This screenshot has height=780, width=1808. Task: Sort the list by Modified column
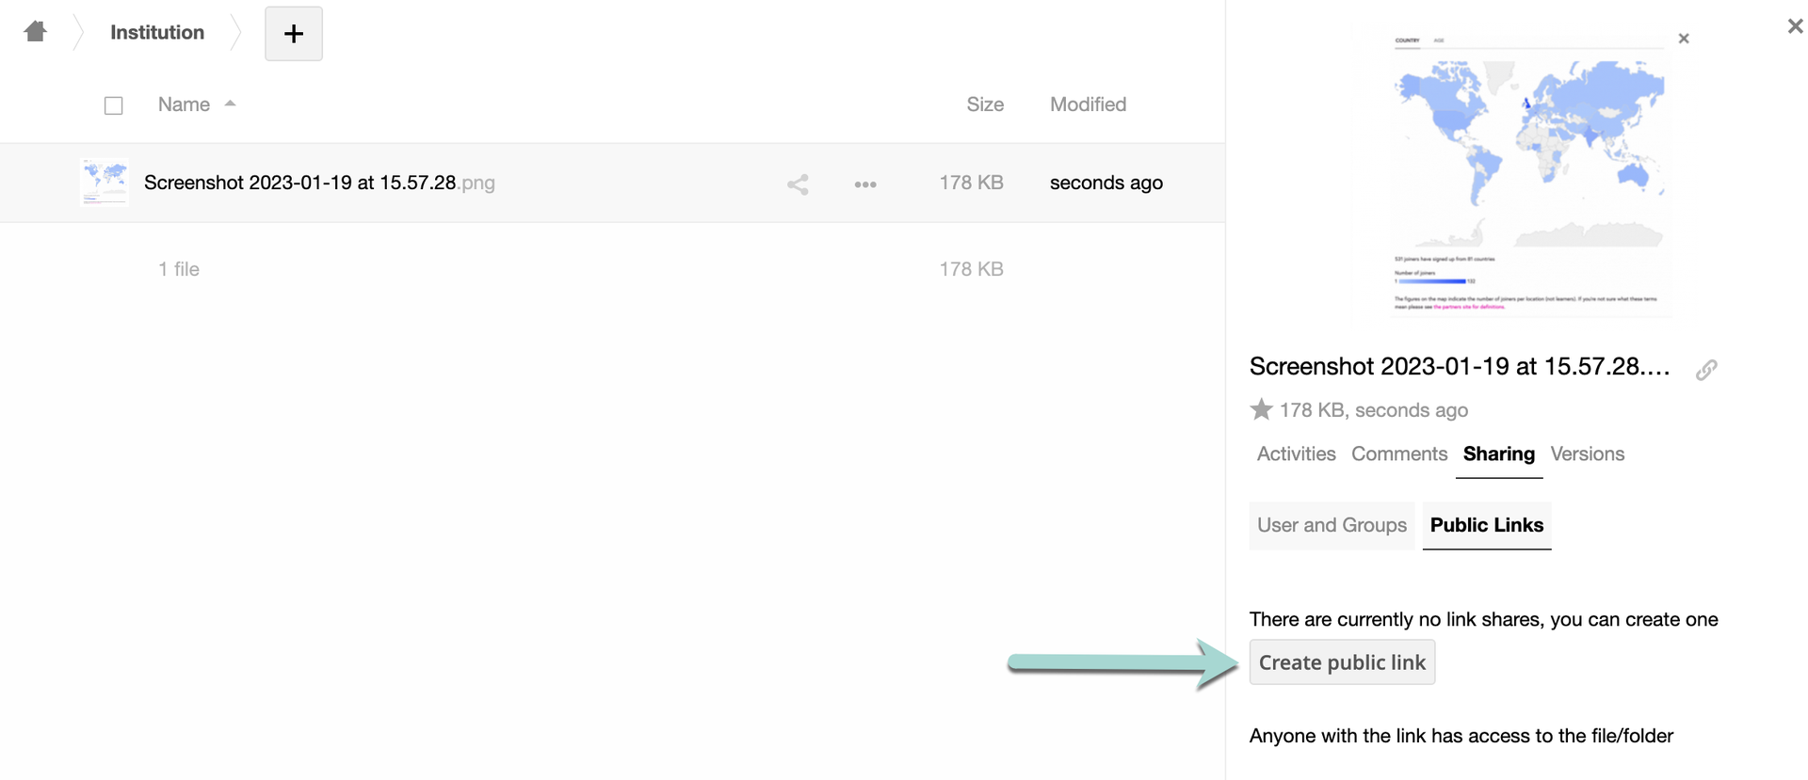tap(1088, 104)
